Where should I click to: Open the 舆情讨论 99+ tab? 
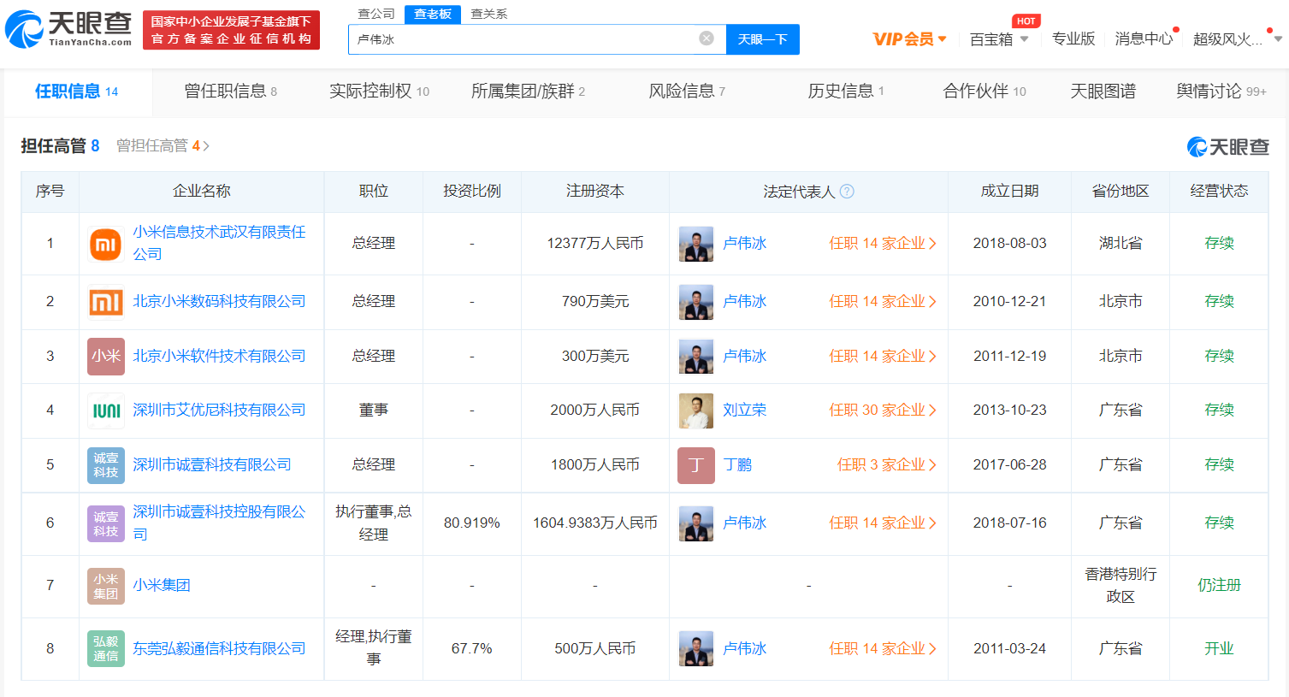[1221, 92]
